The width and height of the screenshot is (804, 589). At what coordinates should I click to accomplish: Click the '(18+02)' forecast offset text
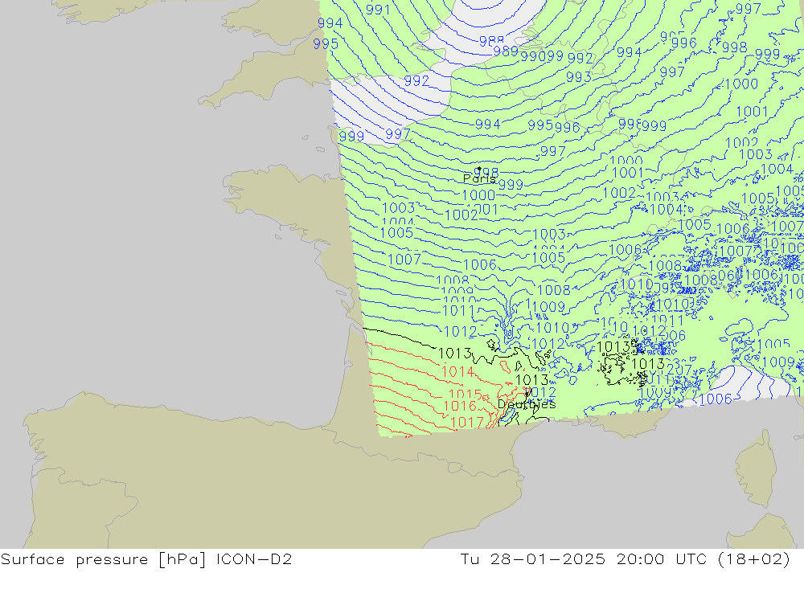pos(754,559)
